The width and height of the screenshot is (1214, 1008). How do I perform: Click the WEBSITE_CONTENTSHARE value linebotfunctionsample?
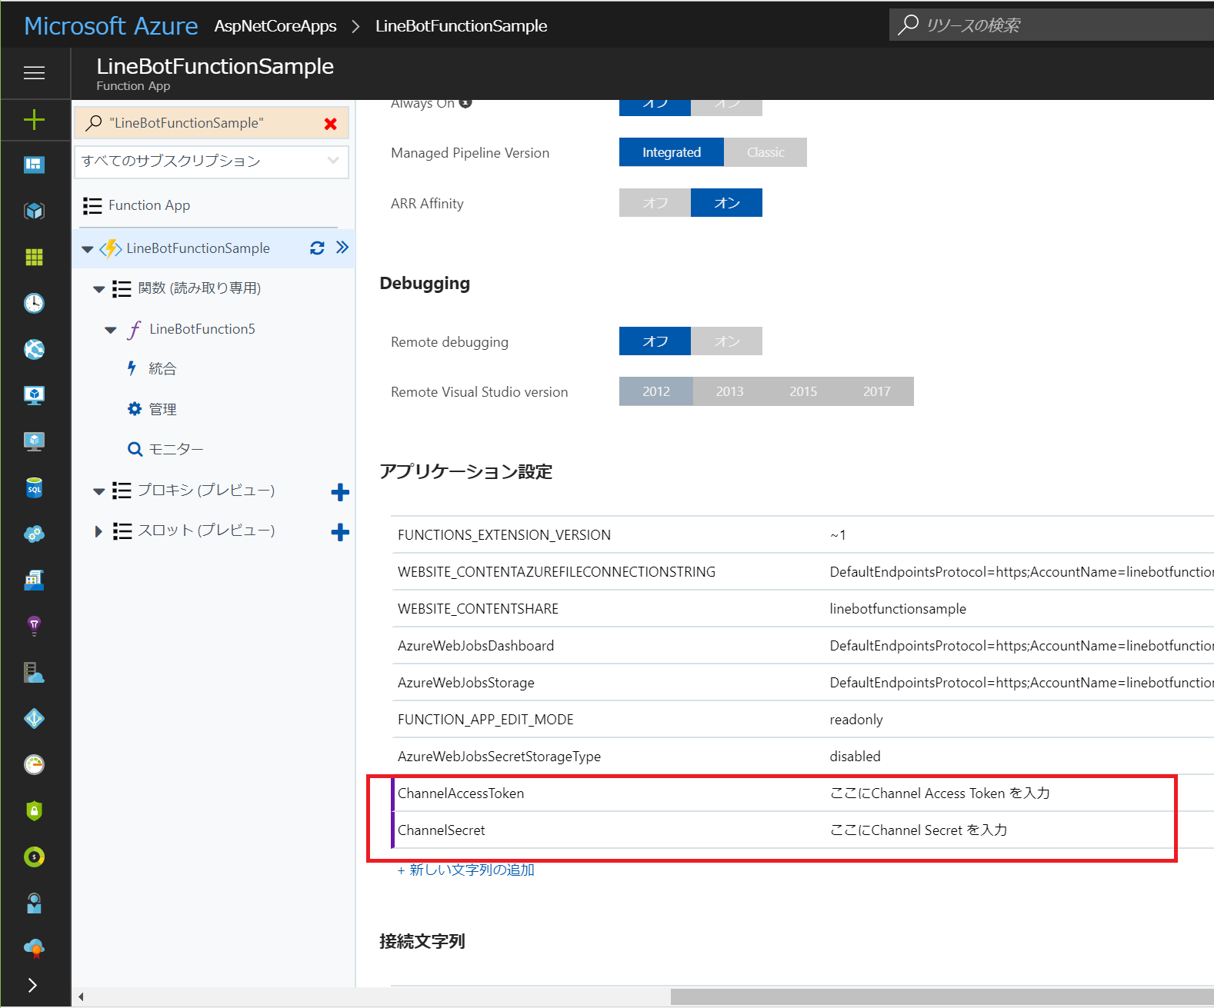[x=898, y=609]
